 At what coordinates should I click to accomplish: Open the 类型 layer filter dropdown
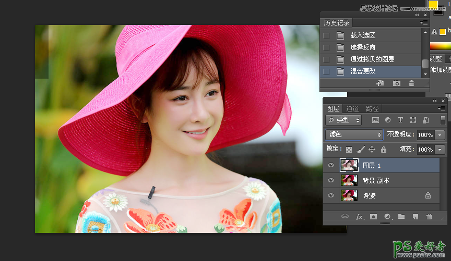(x=343, y=120)
